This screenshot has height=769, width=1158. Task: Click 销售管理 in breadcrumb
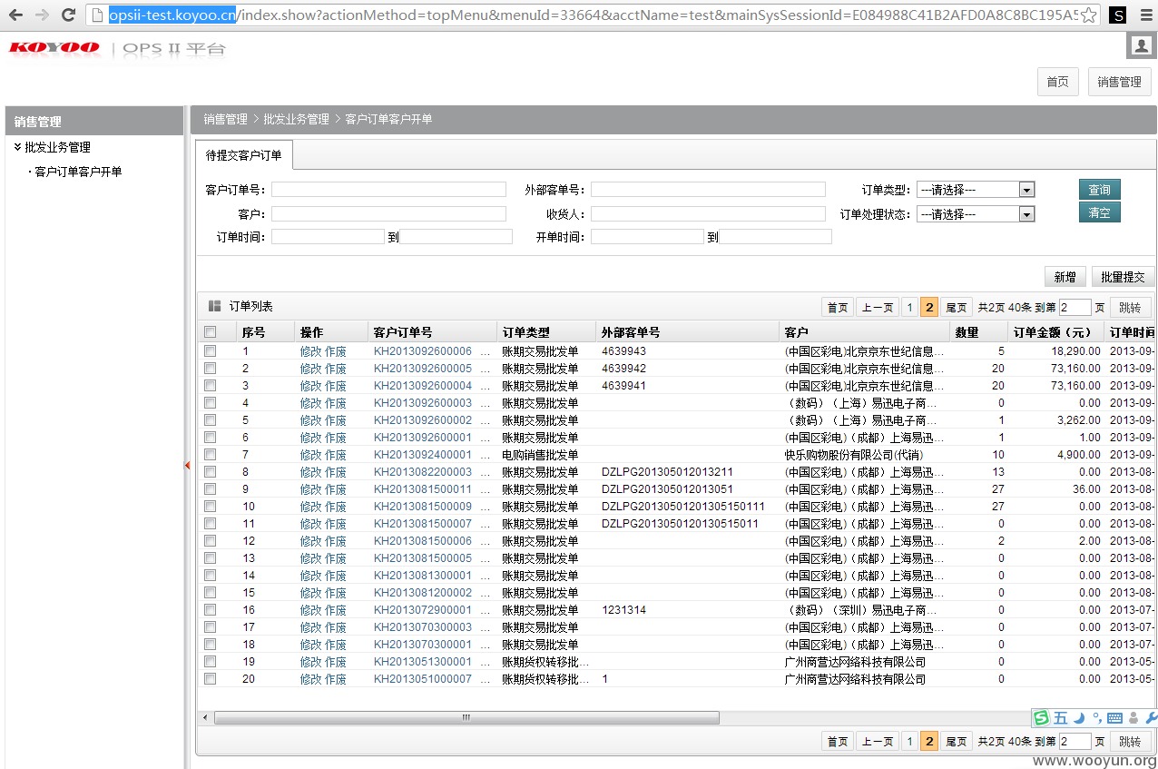click(x=225, y=119)
